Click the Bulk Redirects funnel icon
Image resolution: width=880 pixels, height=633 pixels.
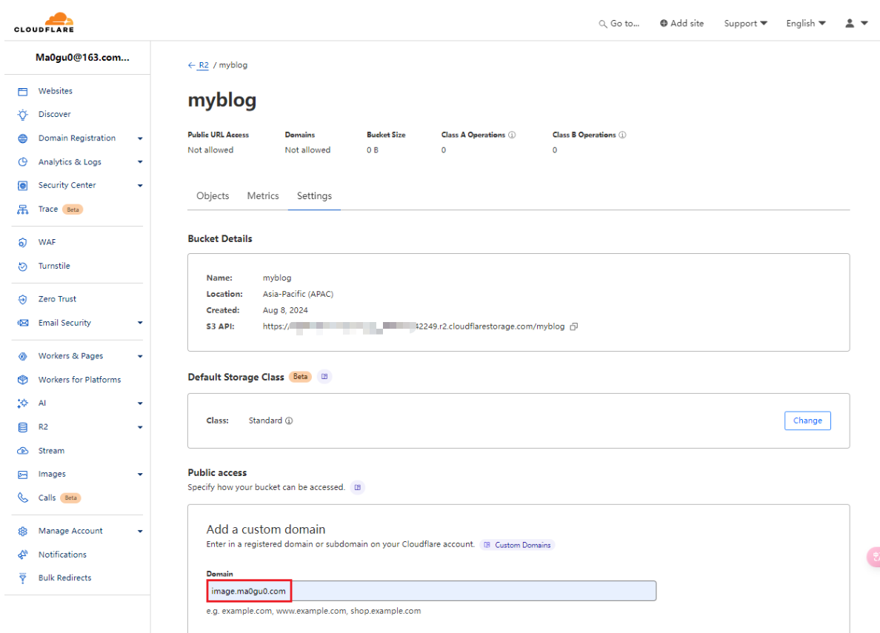[22, 578]
